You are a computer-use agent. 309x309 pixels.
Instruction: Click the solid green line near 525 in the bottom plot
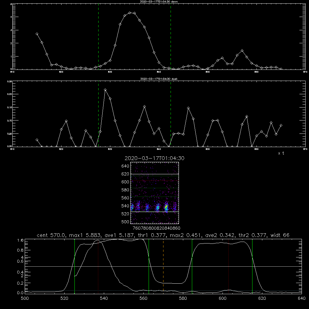click(x=74, y=266)
